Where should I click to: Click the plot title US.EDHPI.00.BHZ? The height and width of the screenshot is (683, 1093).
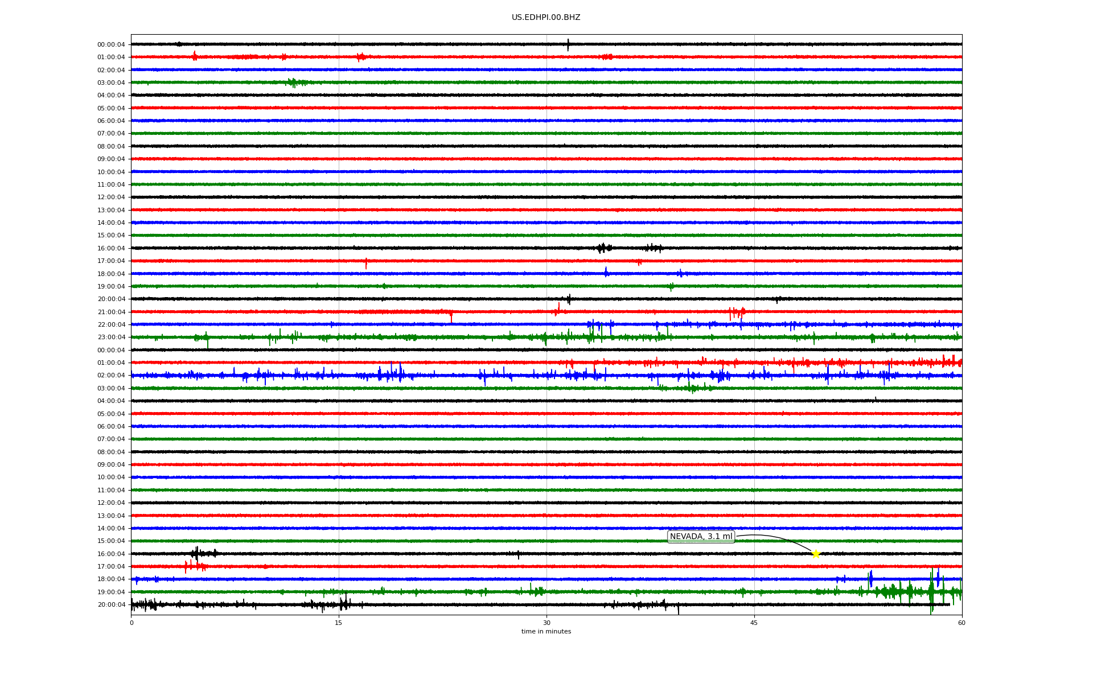pyautogui.click(x=545, y=18)
